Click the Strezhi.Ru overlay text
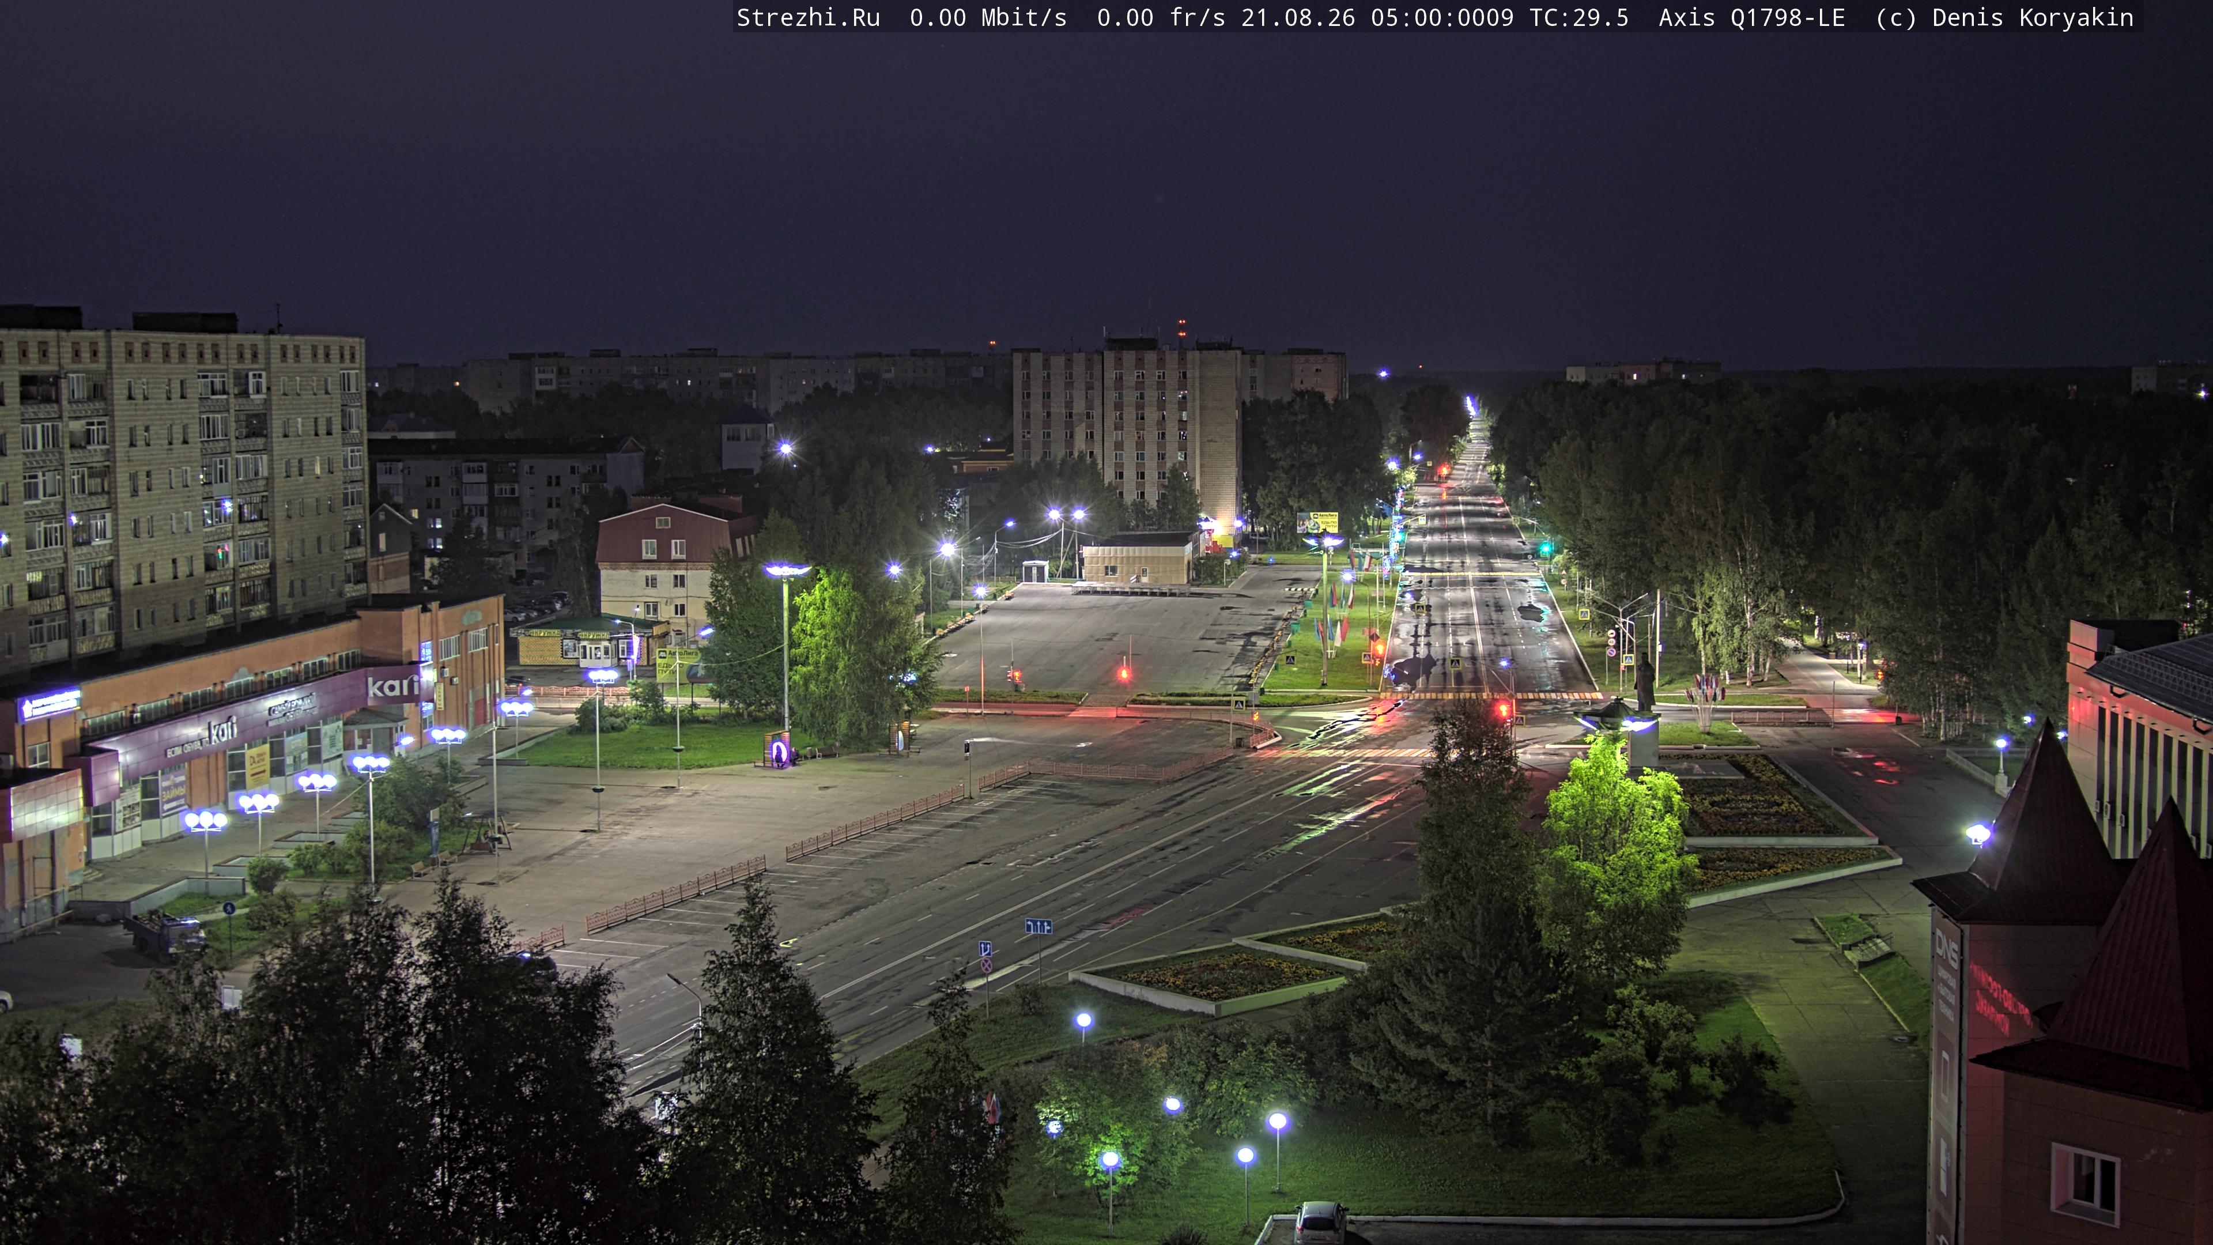The image size is (2213, 1245). point(809,18)
